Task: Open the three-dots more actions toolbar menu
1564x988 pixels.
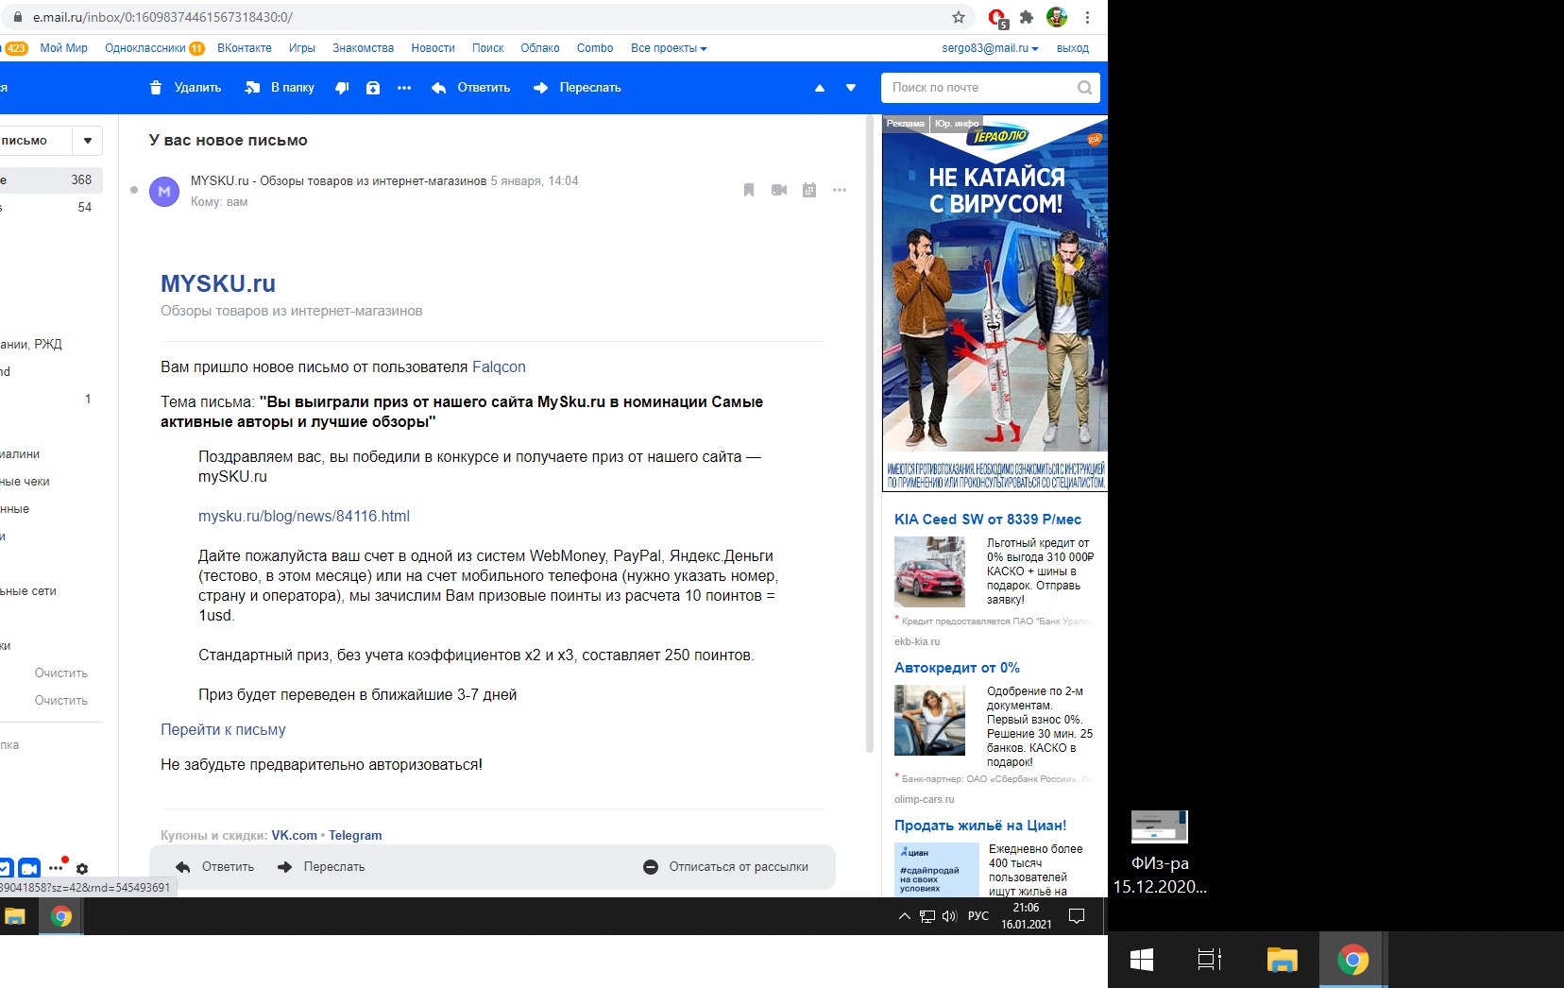Action: 404,88
